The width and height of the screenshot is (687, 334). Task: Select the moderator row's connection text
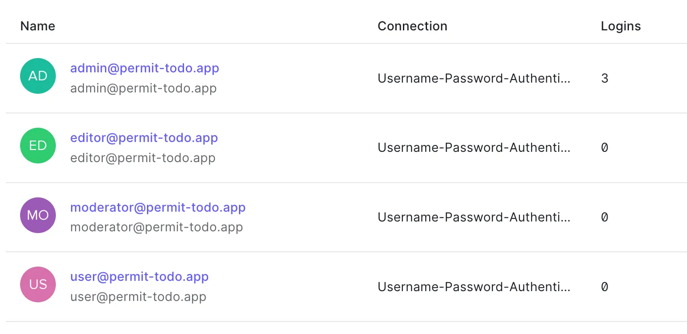(474, 217)
